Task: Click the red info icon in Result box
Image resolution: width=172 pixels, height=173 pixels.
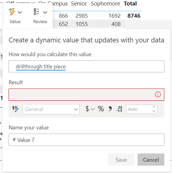Action: pos(158,95)
